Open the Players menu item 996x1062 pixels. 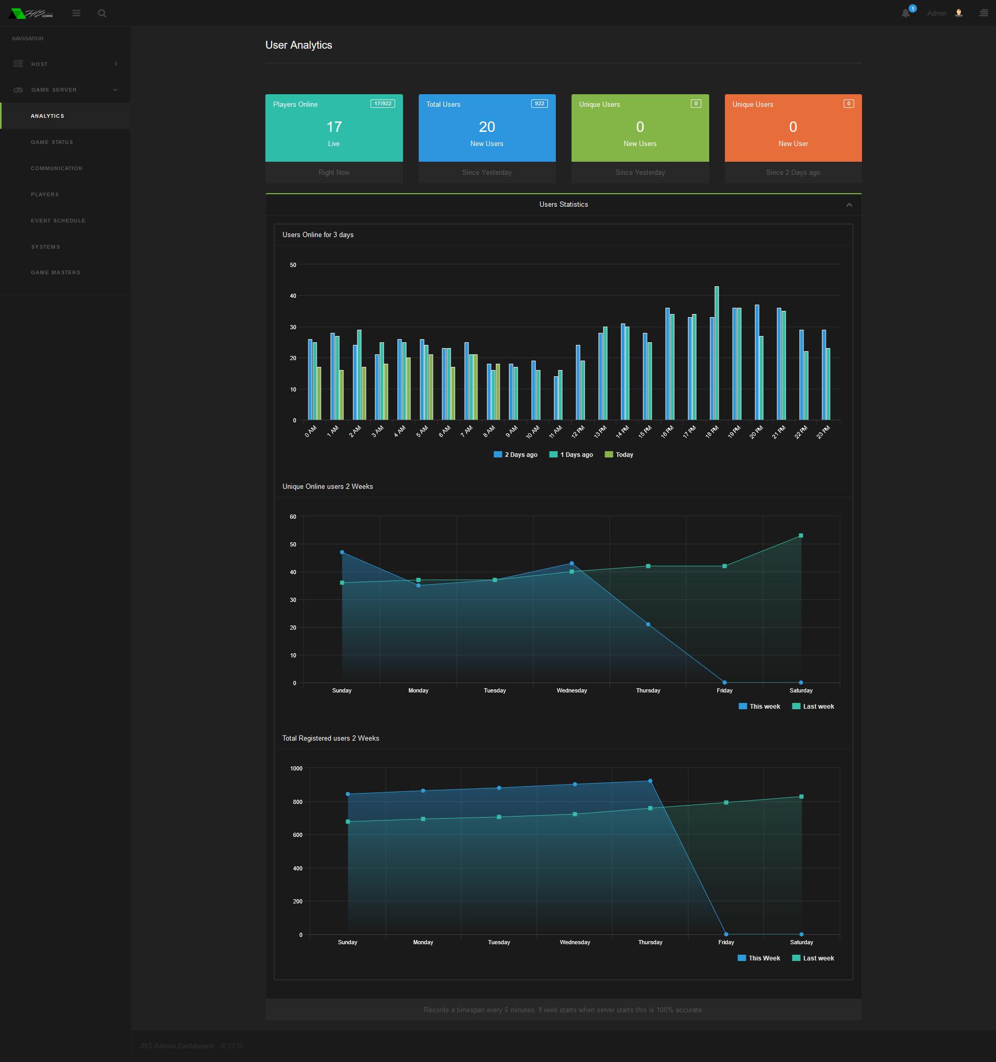pyautogui.click(x=65, y=195)
